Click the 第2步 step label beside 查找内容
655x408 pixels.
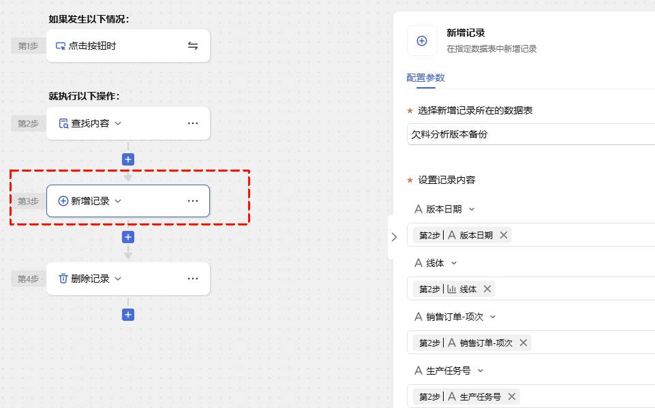29,123
